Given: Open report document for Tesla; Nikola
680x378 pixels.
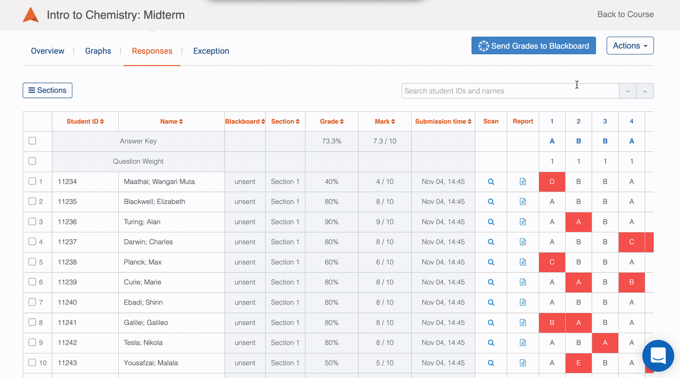Looking at the screenshot, I should 523,343.
